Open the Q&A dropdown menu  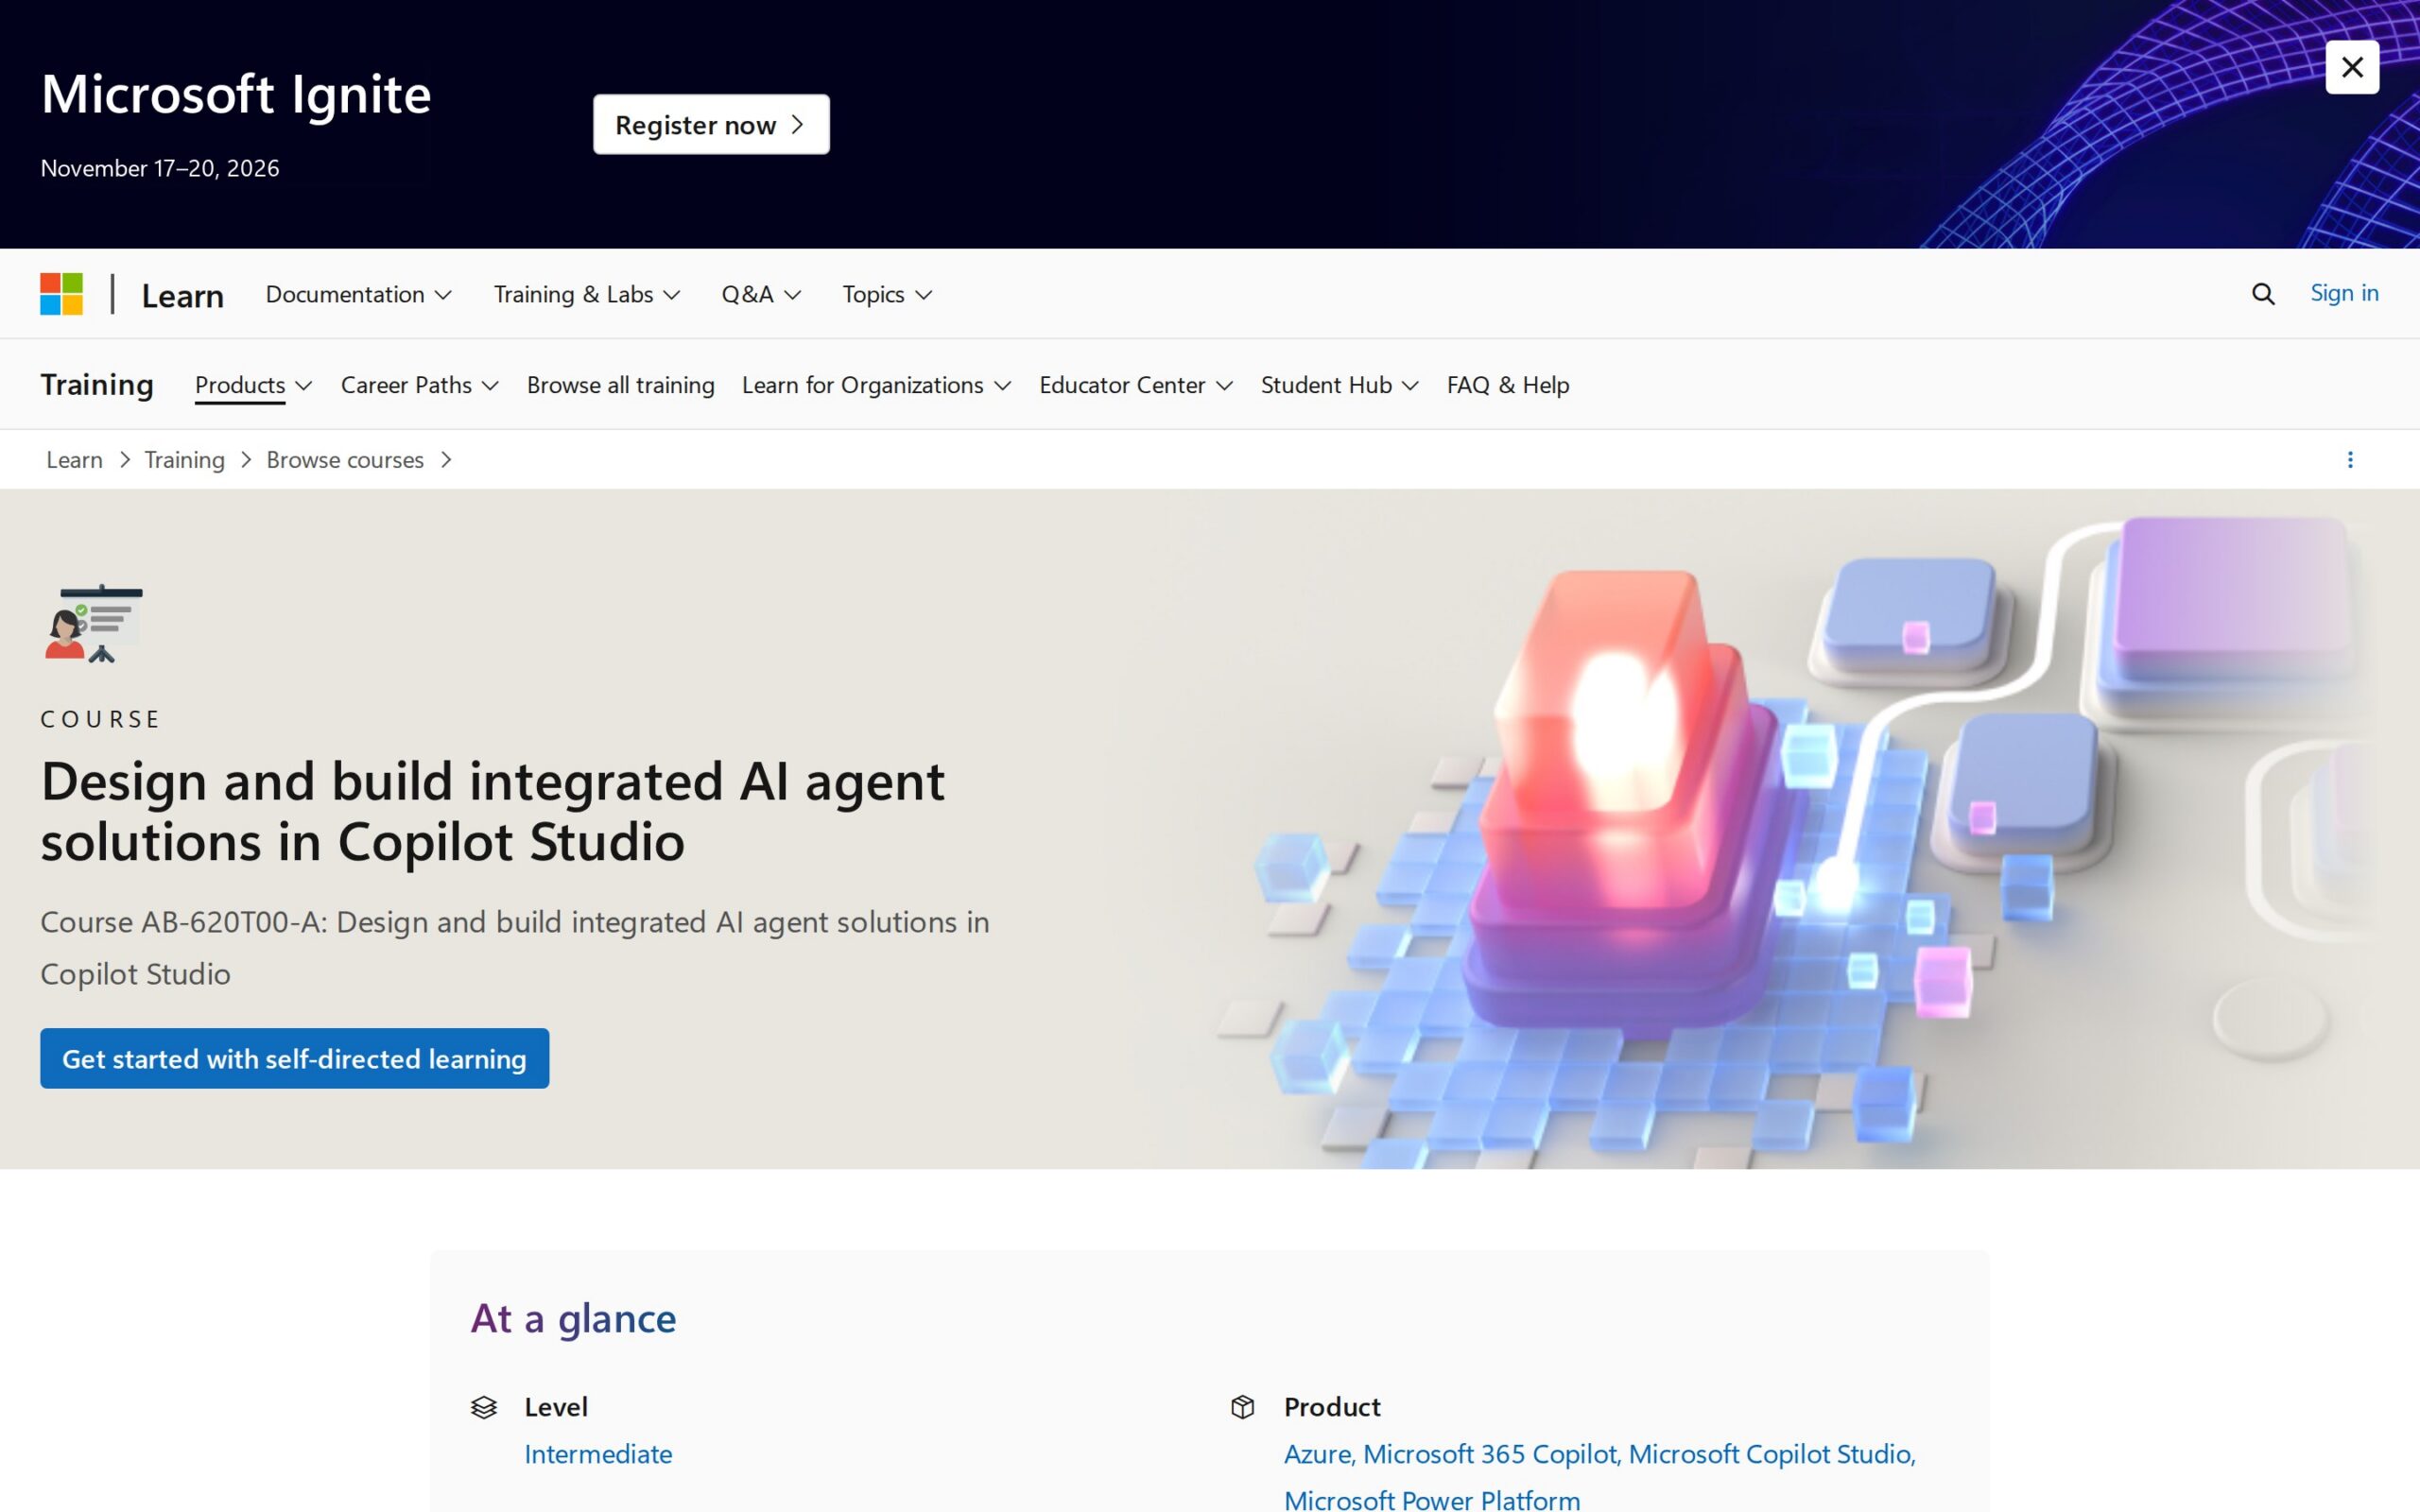tap(761, 294)
